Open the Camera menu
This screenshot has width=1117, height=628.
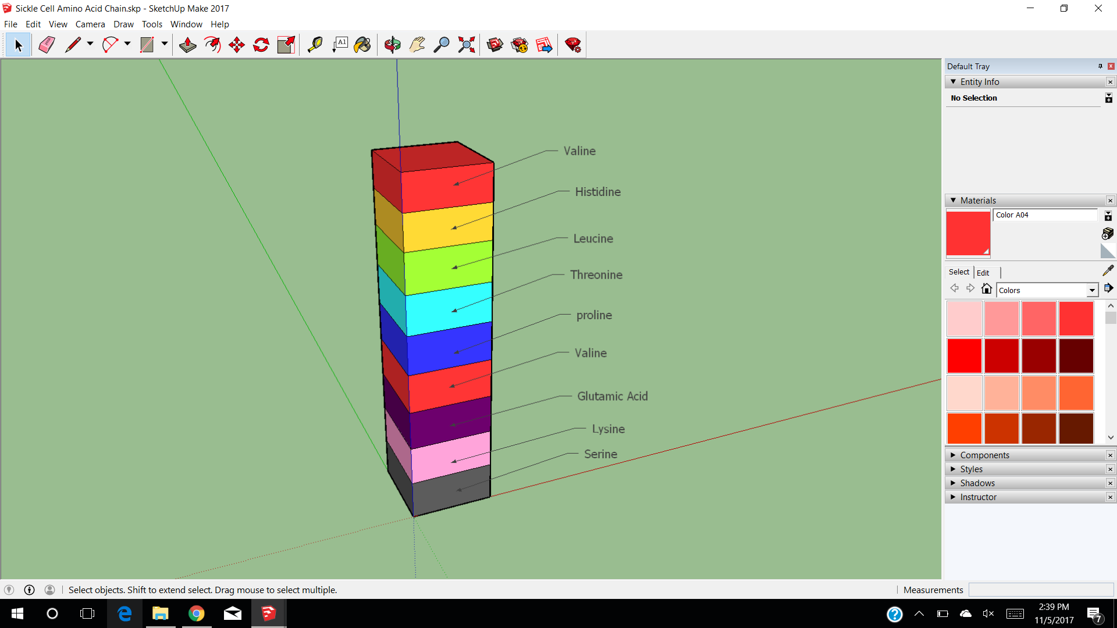[90, 24]
